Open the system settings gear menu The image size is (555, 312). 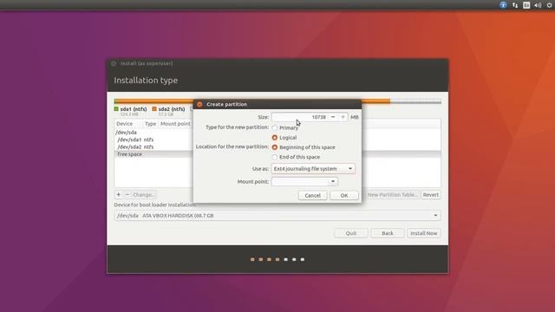click(549, 5)
